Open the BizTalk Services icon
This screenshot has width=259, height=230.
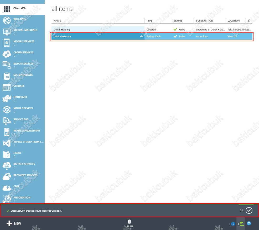[x=7, y=166]
